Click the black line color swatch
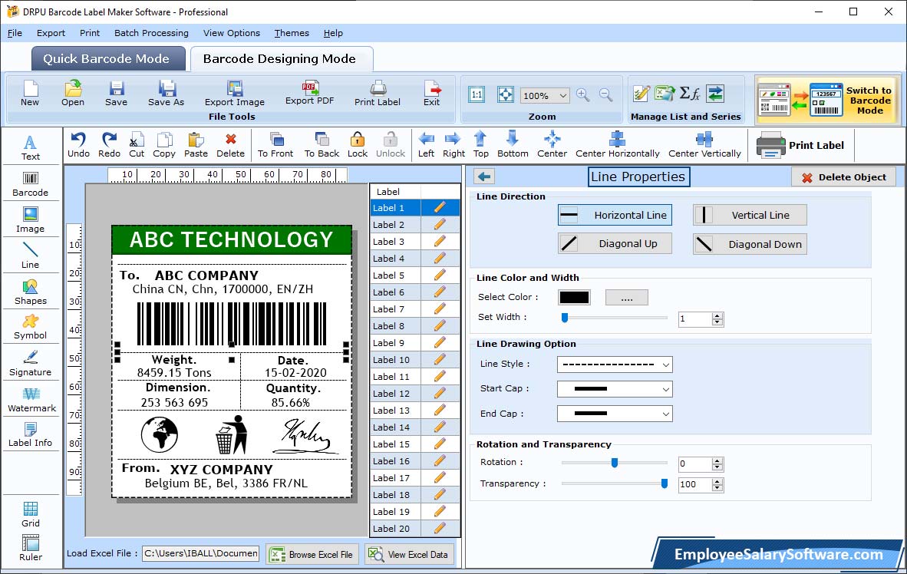907x574 pixels. (574, 298)
